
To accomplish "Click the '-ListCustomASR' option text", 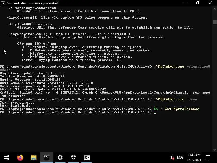I will click(x=22, y=18).
